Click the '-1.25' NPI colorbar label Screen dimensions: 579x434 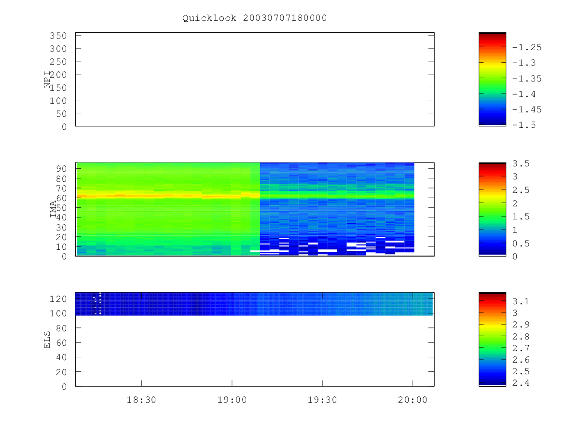click(527, 47)
